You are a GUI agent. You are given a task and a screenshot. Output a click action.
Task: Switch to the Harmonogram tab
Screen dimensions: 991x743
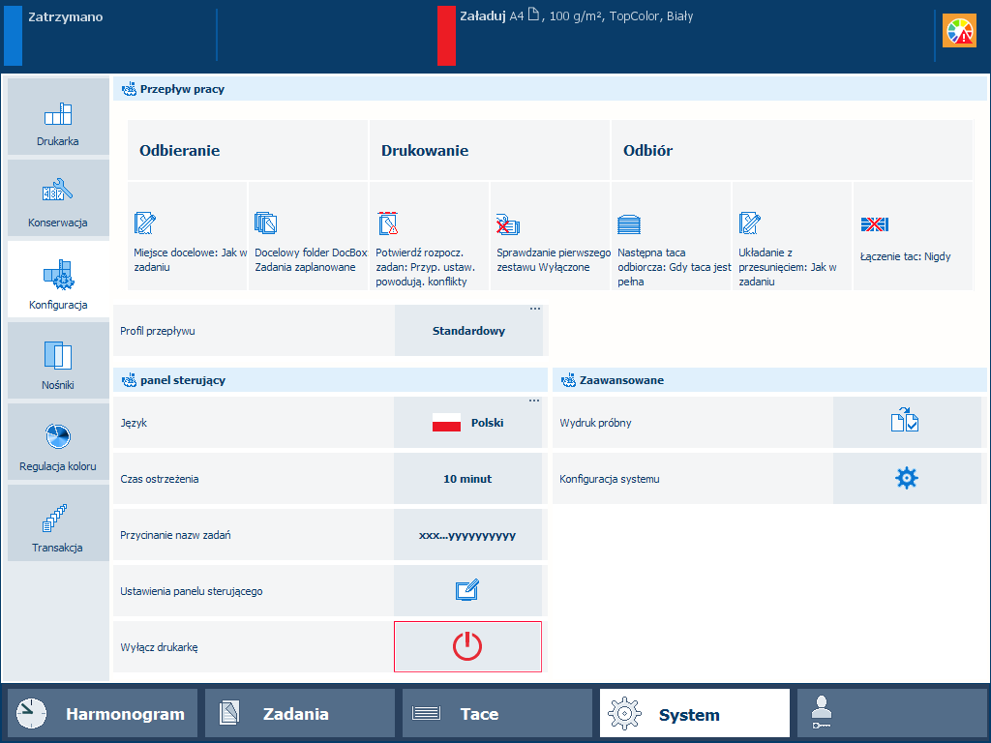point(103,714)
